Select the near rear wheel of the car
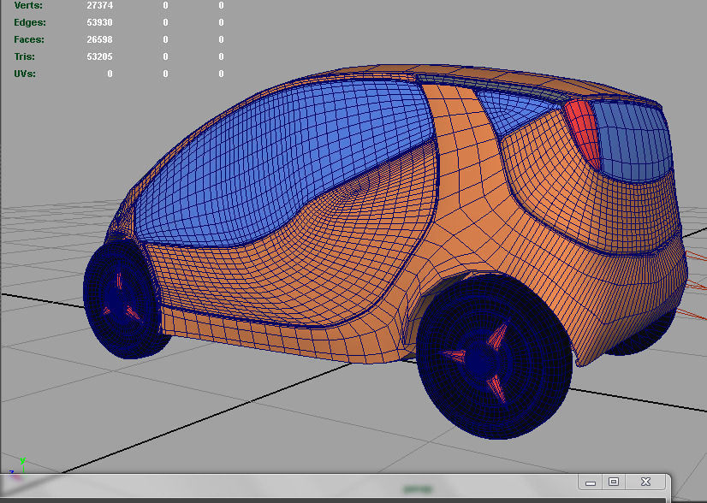Screen dimensions: 707x503 tap(494, 356)
